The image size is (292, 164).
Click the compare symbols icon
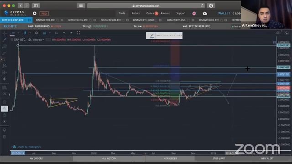click(x=56, y=33)
